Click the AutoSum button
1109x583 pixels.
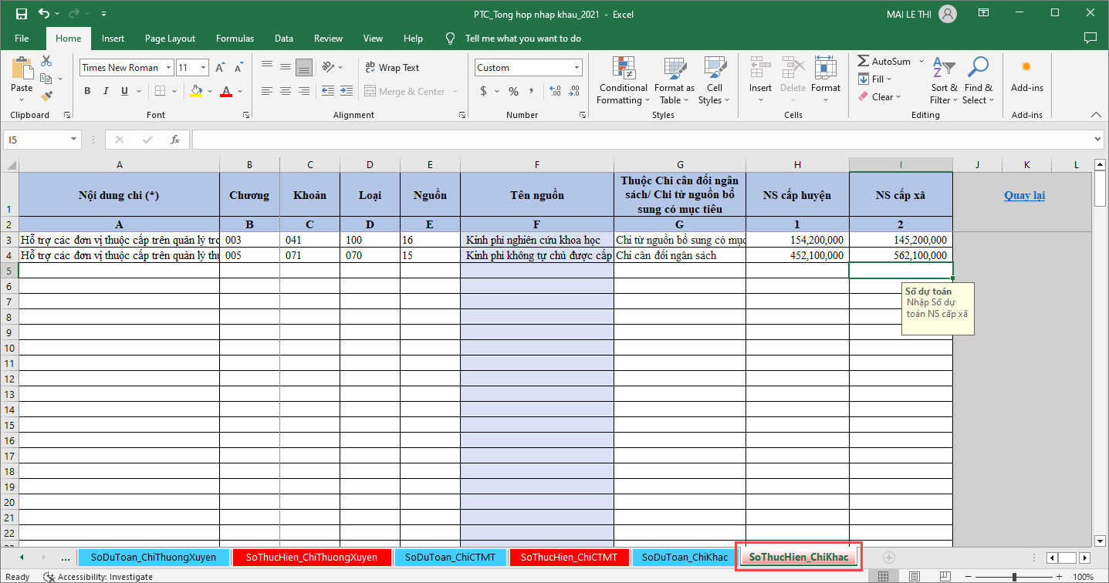point(884,61)
